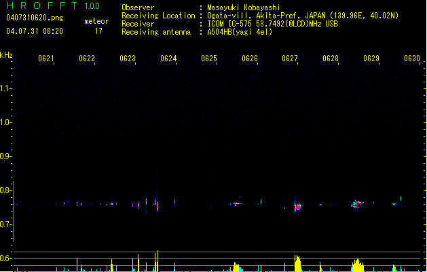Image resolution: width=427 pixels, height=272 pixels.
Task: Click the 0625 time axis marker
Action: [x=209, y=58]
